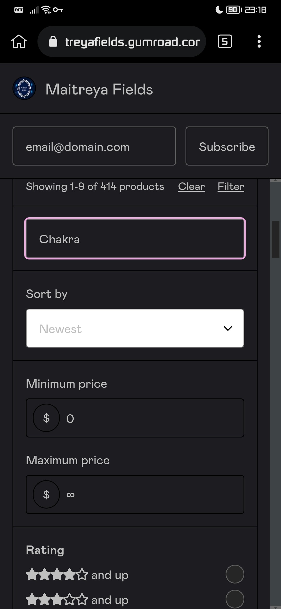Tap the dollar icon in Minimum price

tap(46, 418)
